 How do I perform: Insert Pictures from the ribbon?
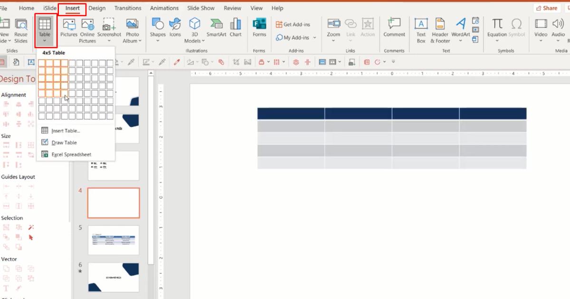click(69, 28)
